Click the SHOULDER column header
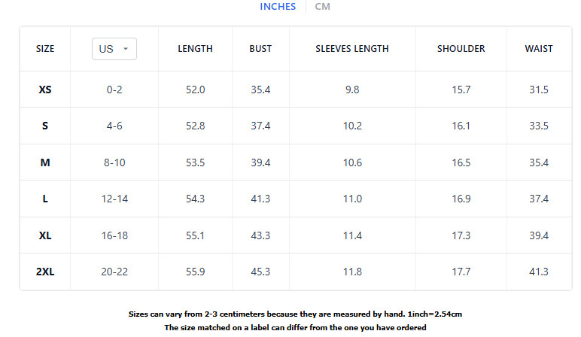This screenshot has width=581, height=337. coord(461,49)
